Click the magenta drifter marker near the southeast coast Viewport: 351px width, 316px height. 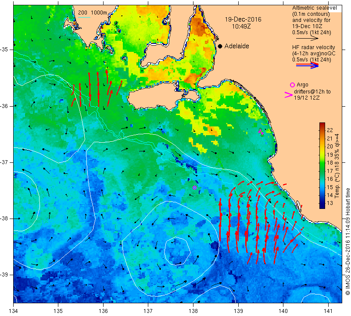261,132
